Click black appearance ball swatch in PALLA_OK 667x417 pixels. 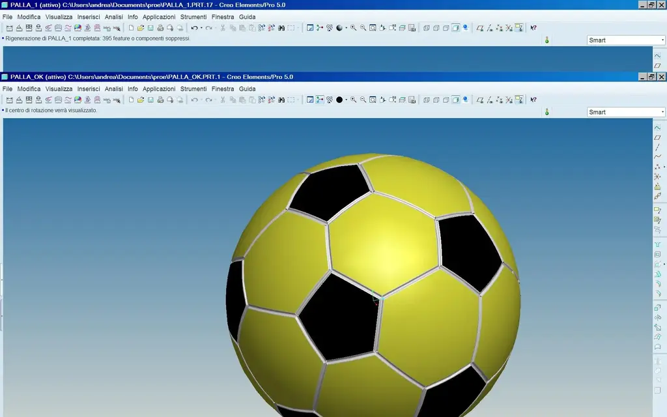(339, 100)
